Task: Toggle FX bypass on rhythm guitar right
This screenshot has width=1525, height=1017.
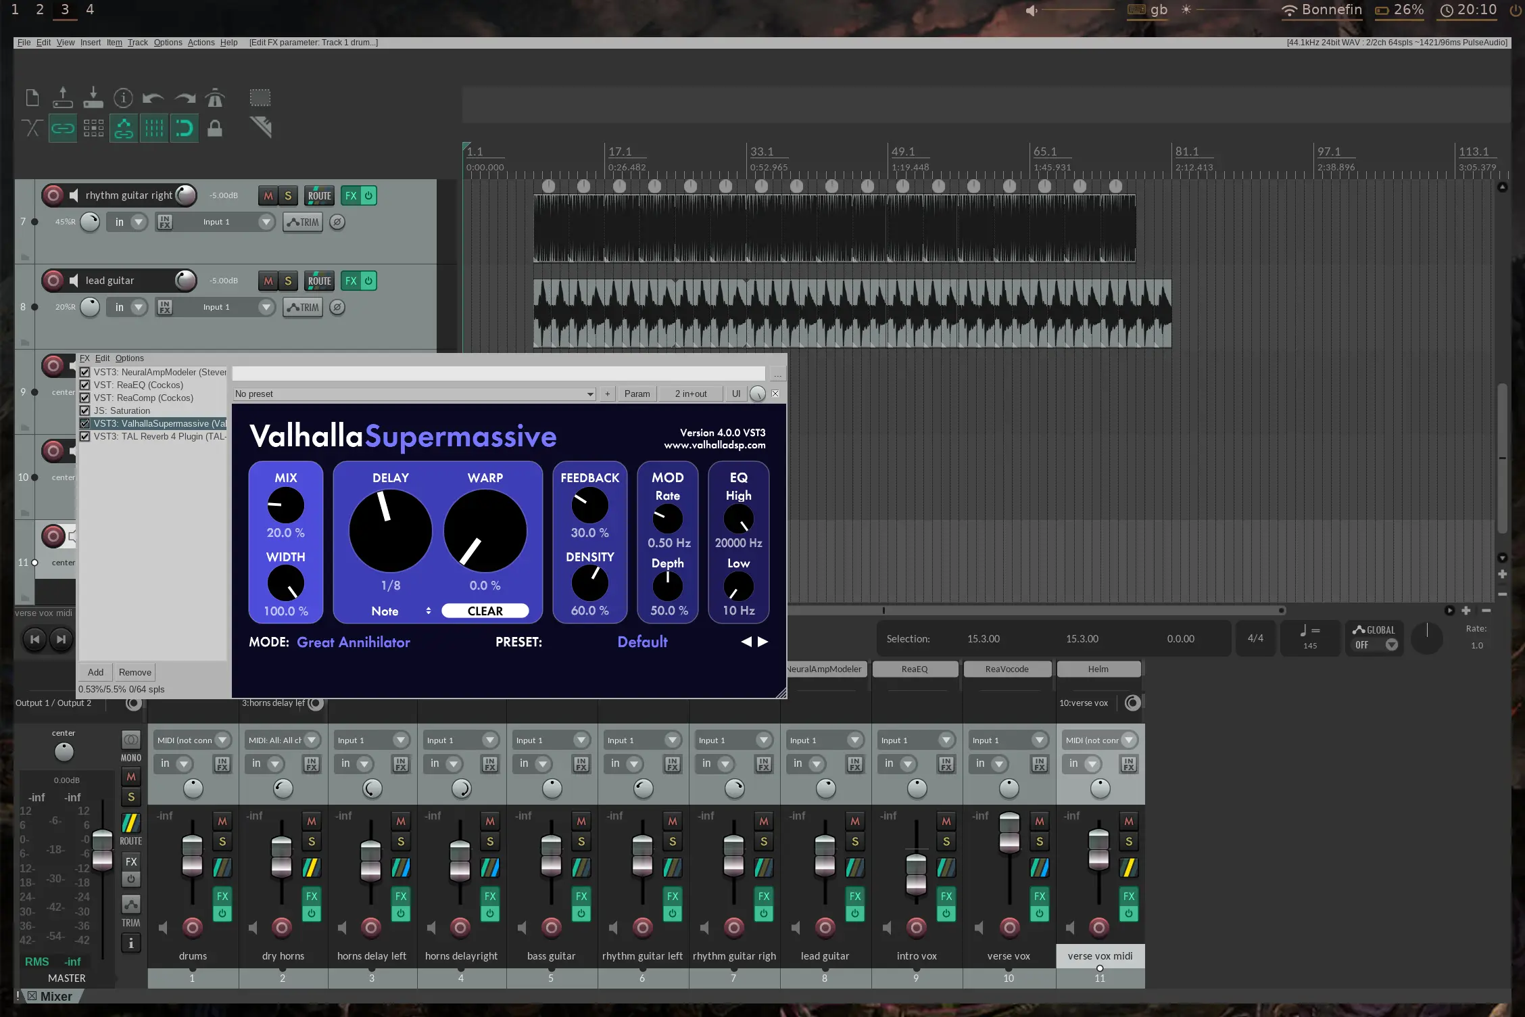Action: click(368, 196)
